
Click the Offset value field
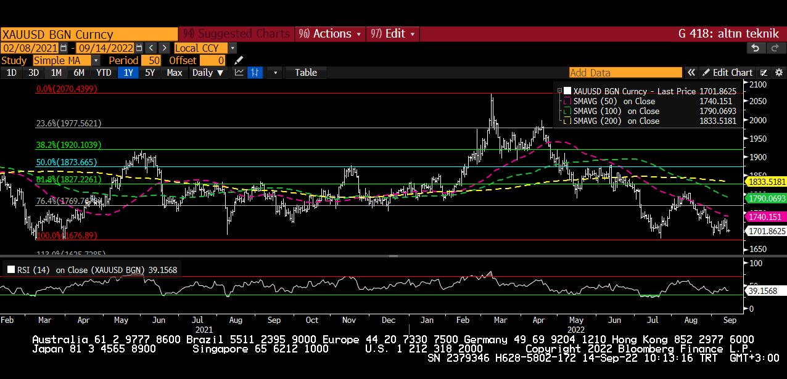click(213, 60)
